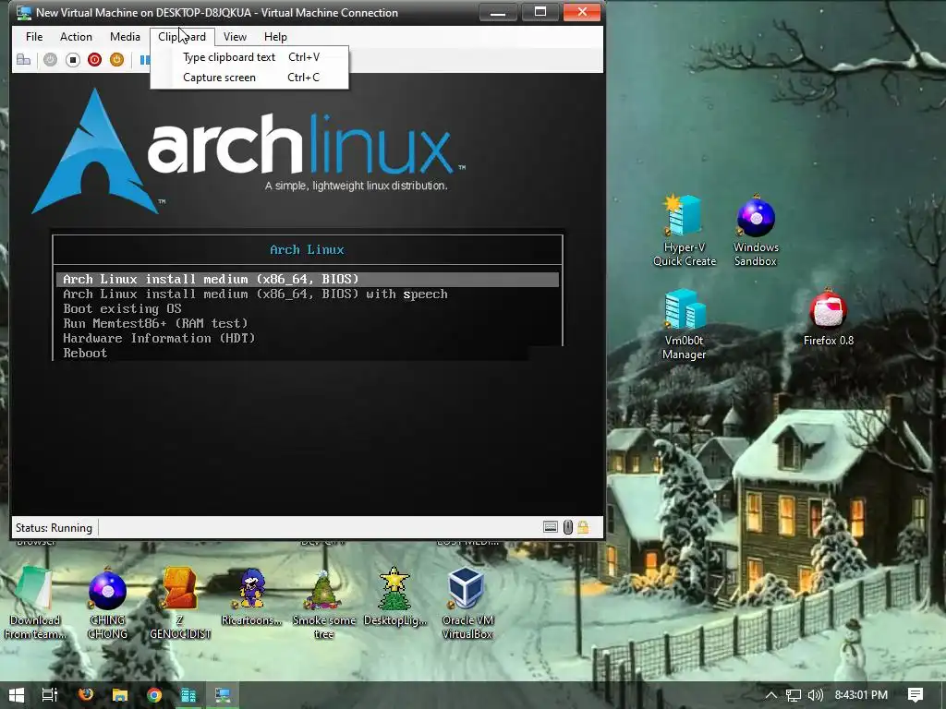Click the keyboard status bar icon
This screenshot has height=709, width=946.
(551, 527)
